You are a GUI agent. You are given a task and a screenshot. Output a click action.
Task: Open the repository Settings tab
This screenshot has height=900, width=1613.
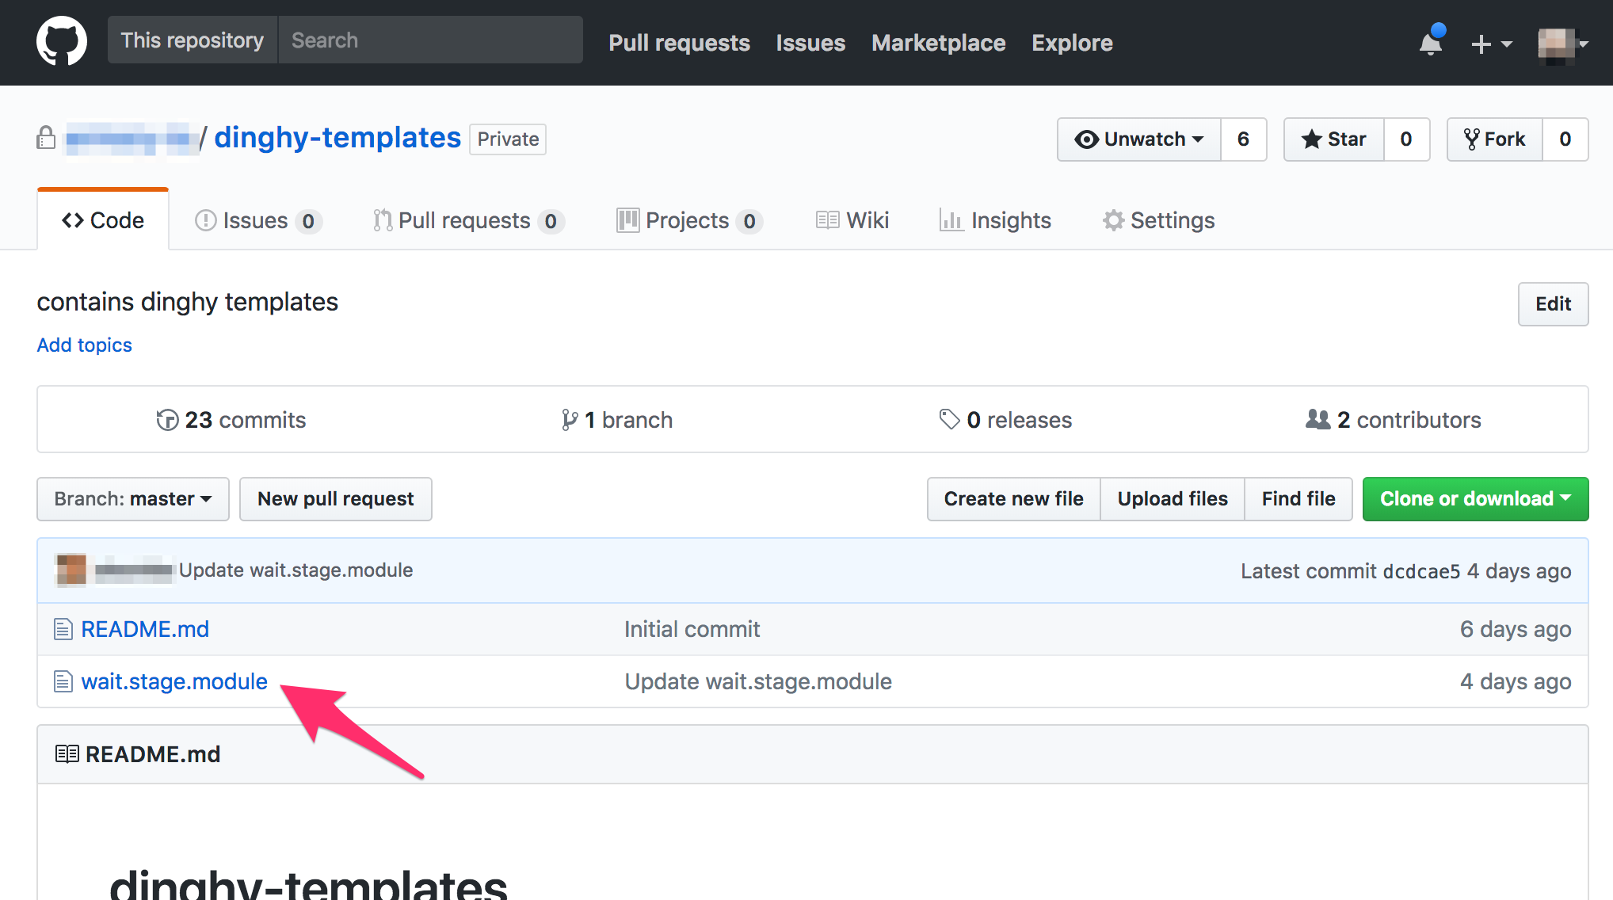(1158, 220)
